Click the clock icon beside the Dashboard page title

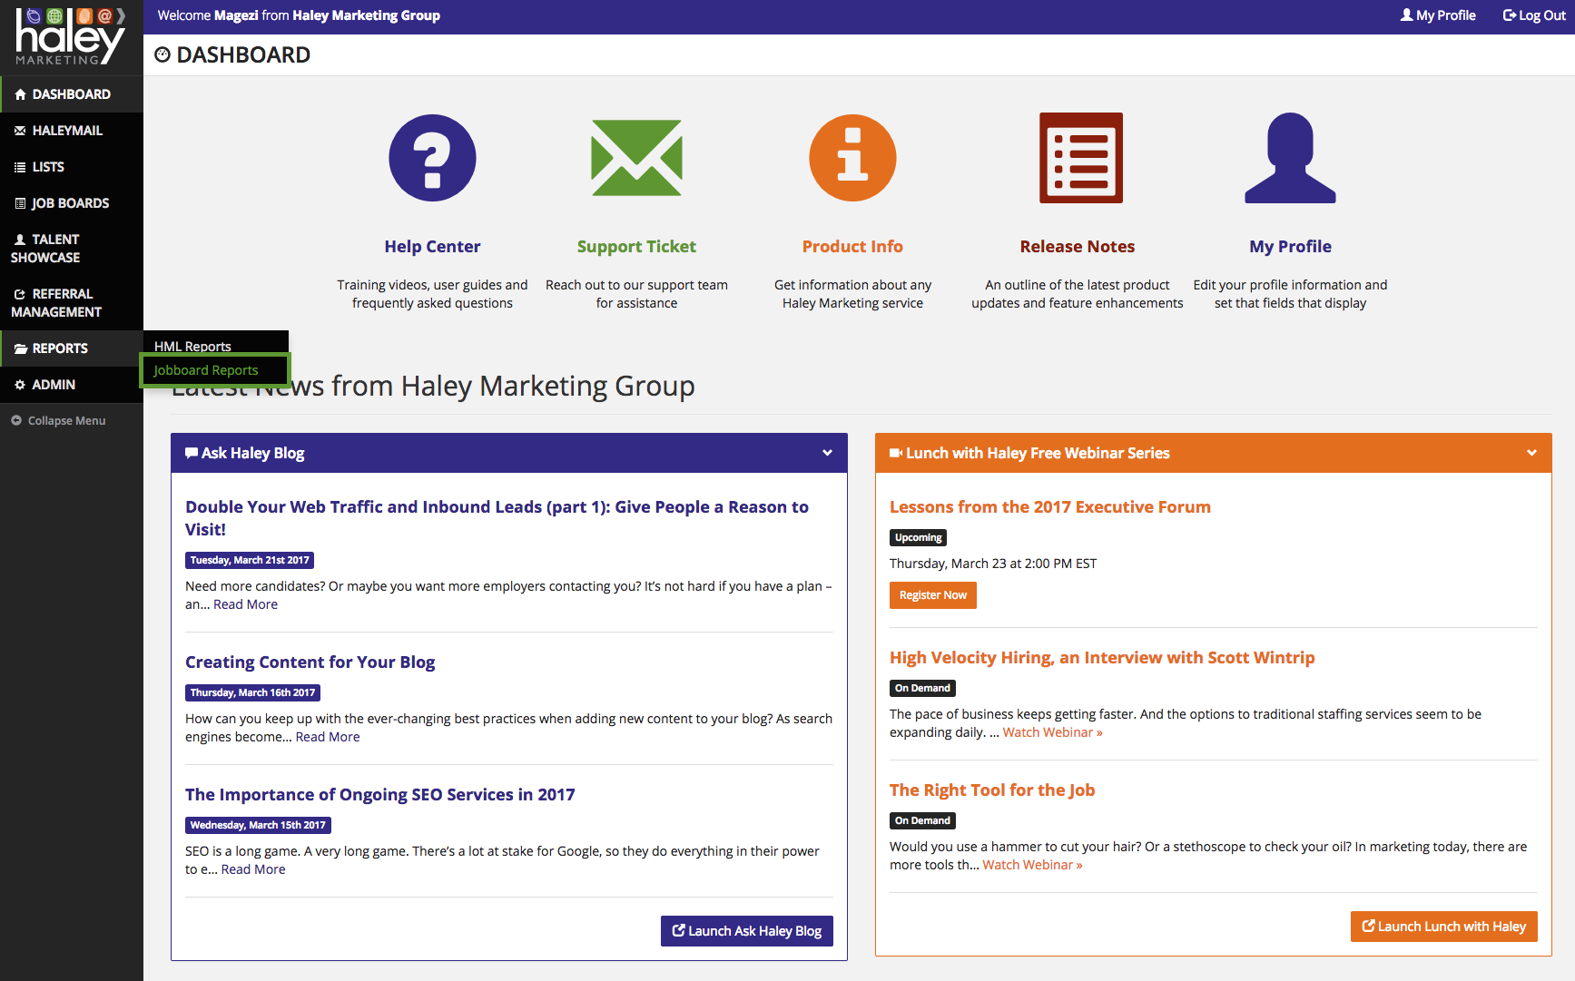click(162, 54)
